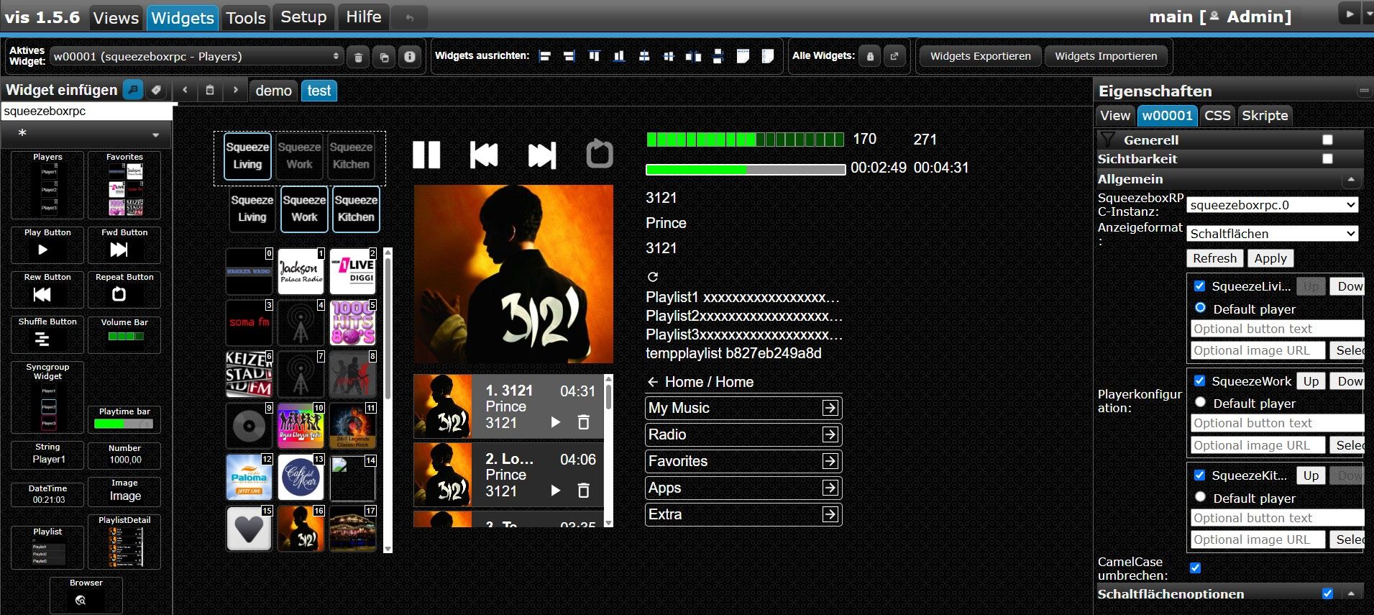Align widgets to the bottom edge
The width and height of the screenshot is (1374, 615).
pos(618,56)
